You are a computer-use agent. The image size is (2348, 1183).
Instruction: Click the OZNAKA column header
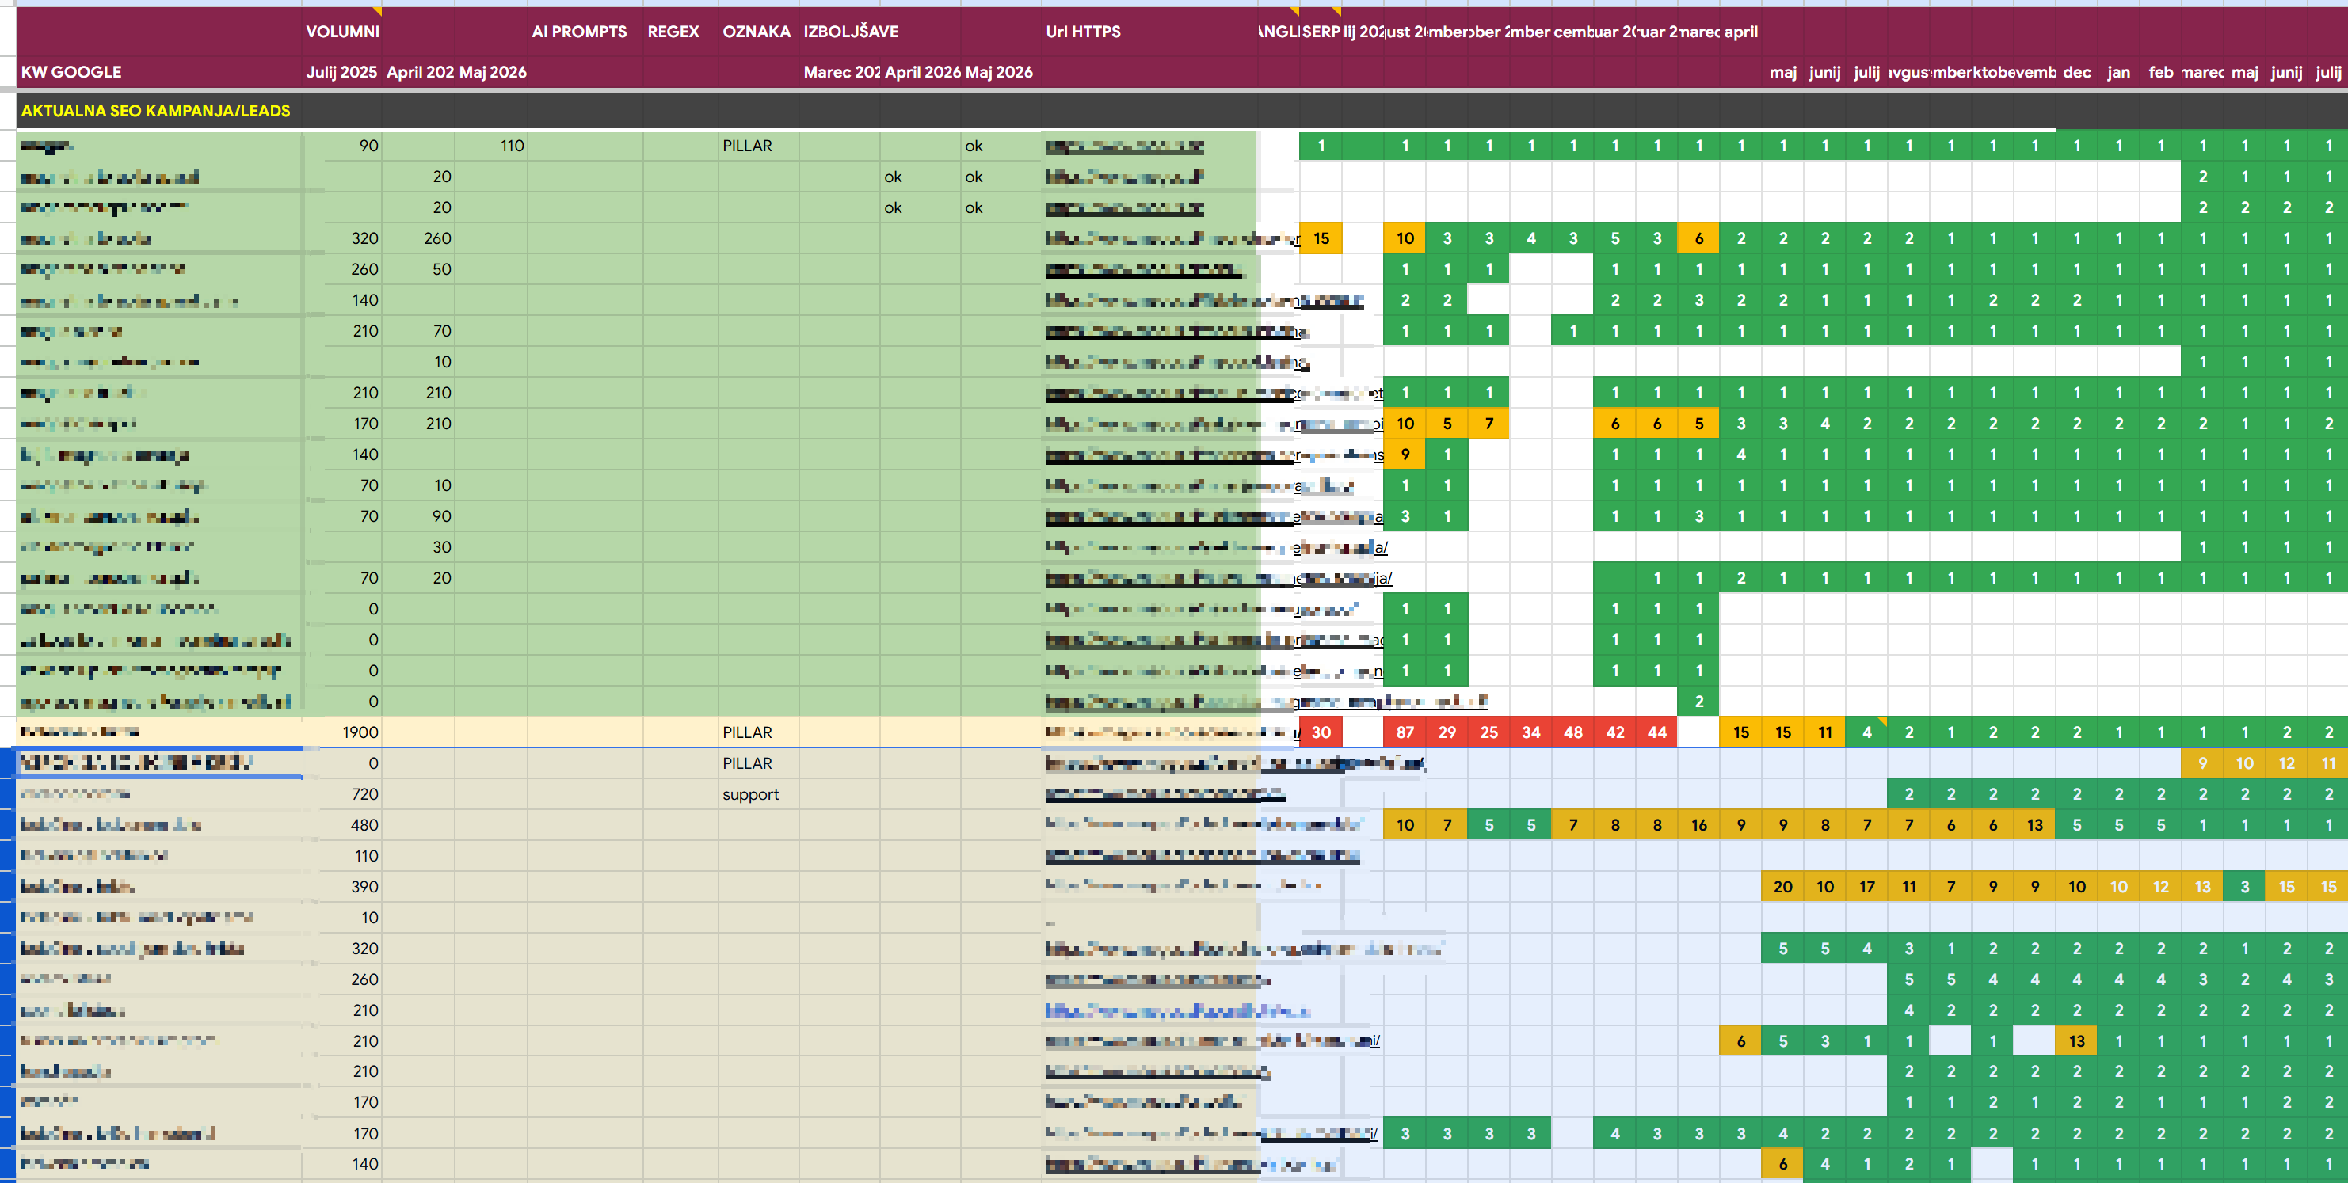(757, 31)
